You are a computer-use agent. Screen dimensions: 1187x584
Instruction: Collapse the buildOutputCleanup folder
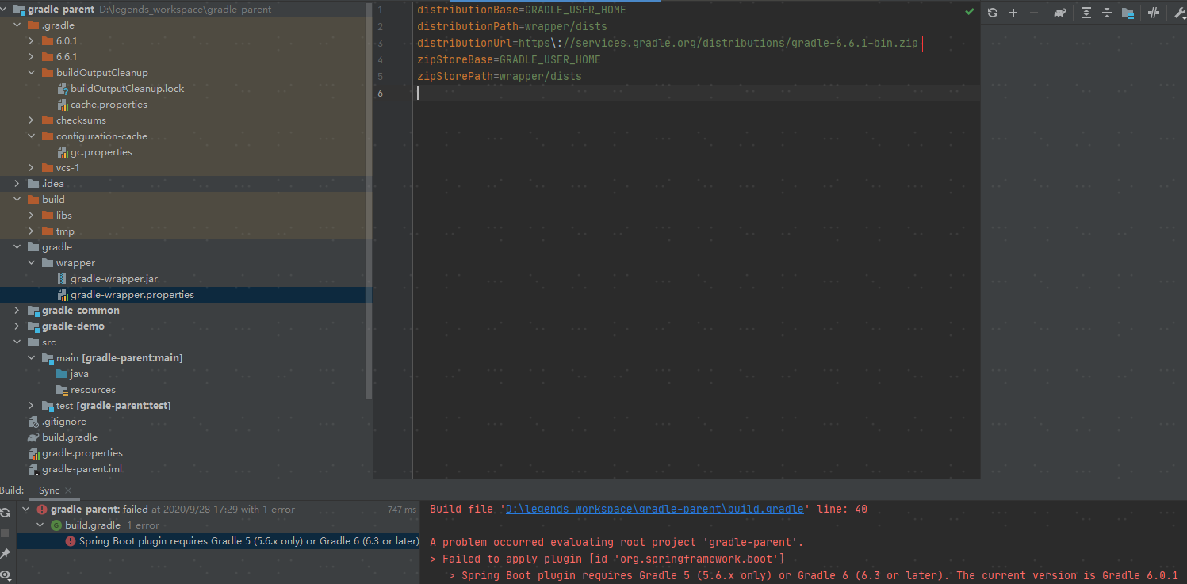pos(31,73)
